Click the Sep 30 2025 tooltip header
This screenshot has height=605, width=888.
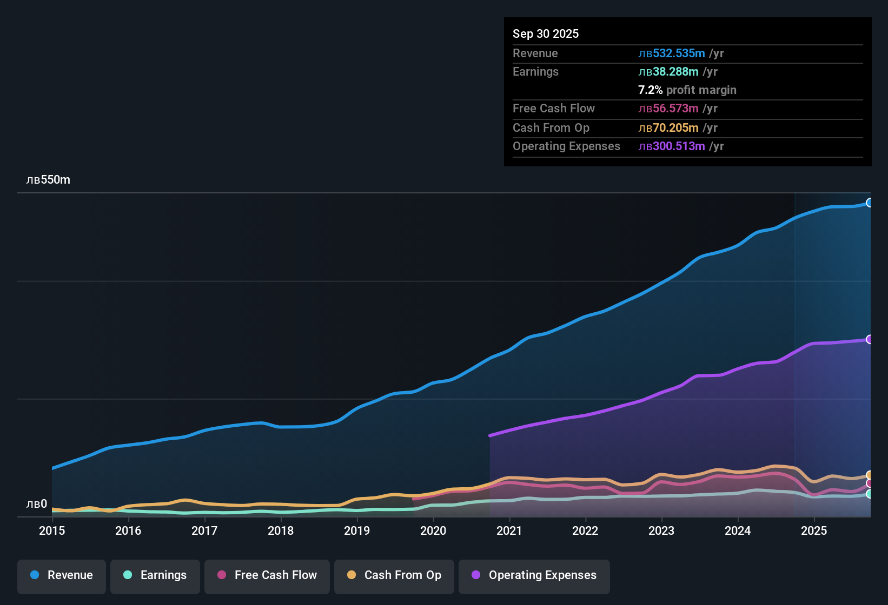pos(546,33)
